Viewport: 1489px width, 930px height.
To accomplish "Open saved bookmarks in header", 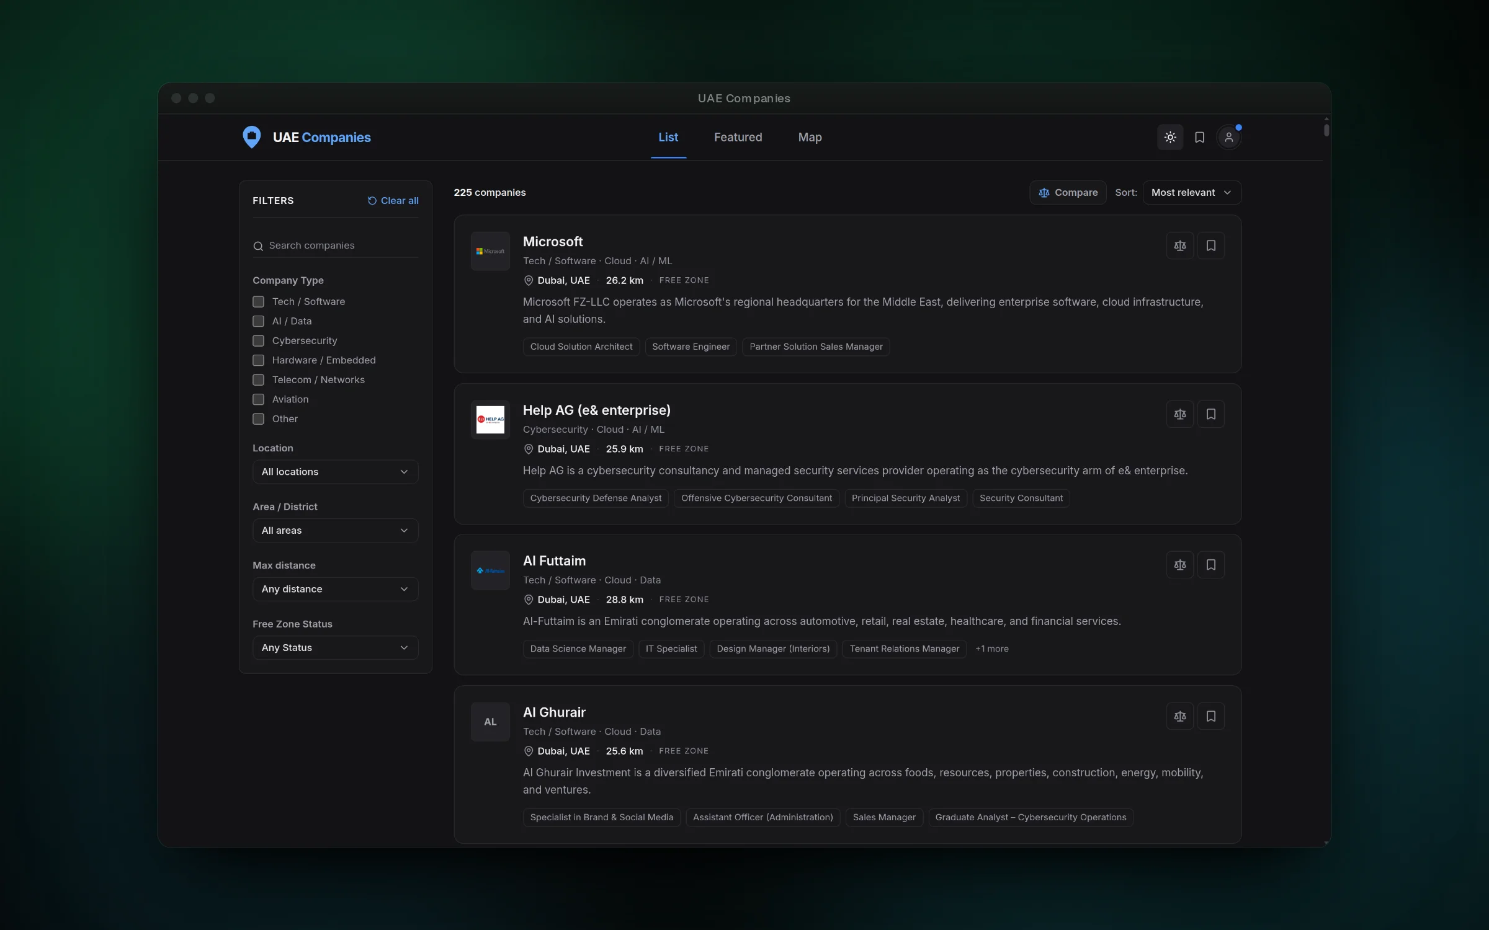I will click(x=1199, y=137).
